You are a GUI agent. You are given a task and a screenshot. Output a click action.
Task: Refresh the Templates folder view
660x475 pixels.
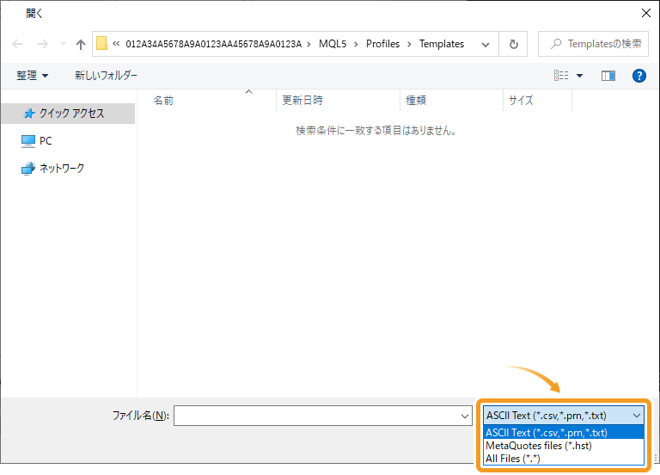pyautogui.click(x=514, y=44)
